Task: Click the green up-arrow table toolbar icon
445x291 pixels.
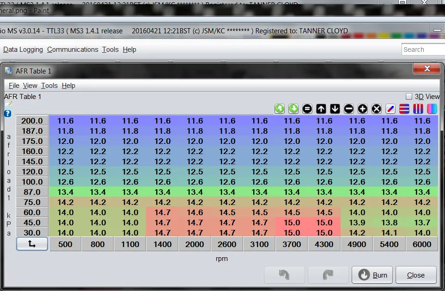Action: pos(280,109)
